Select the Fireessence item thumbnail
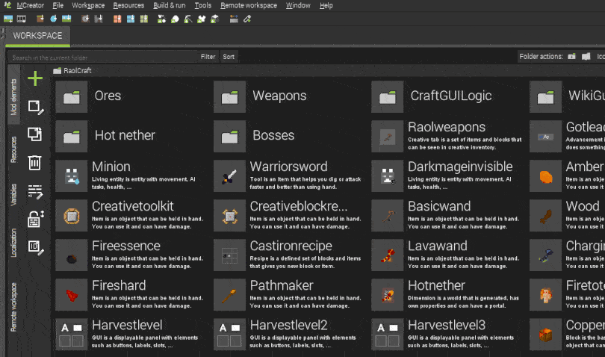The height and width of the screenshot is (357, 605). click(x=72, y=255)
